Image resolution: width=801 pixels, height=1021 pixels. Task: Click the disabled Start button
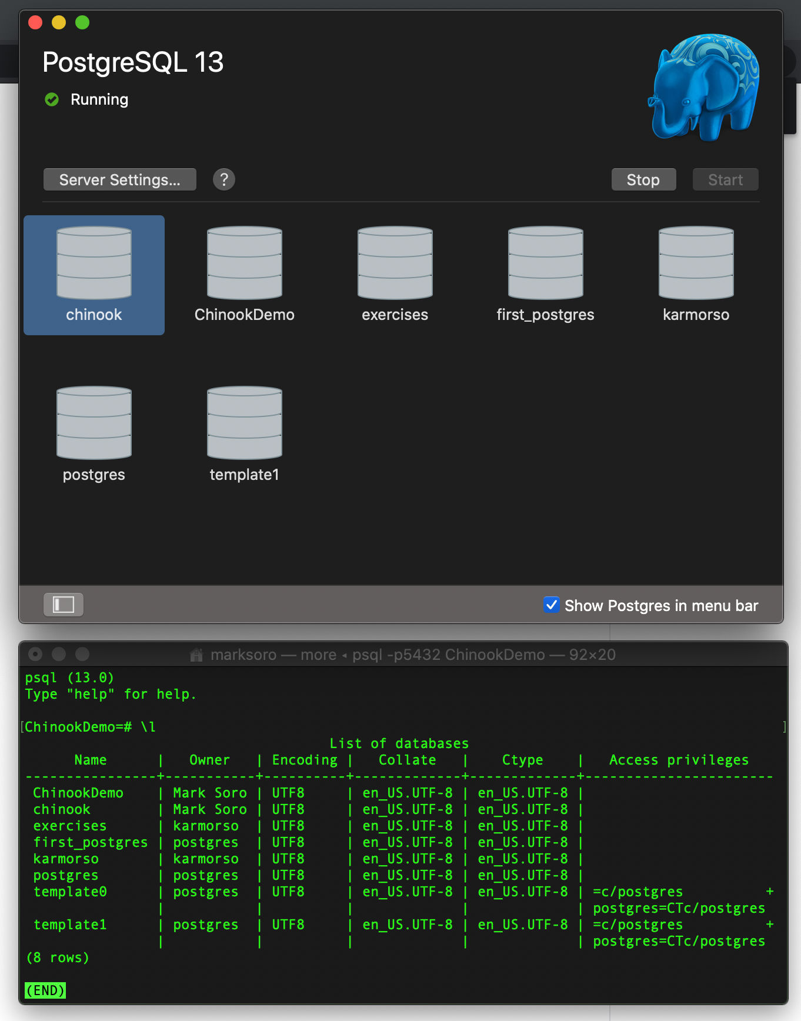[x=726, y=179]
